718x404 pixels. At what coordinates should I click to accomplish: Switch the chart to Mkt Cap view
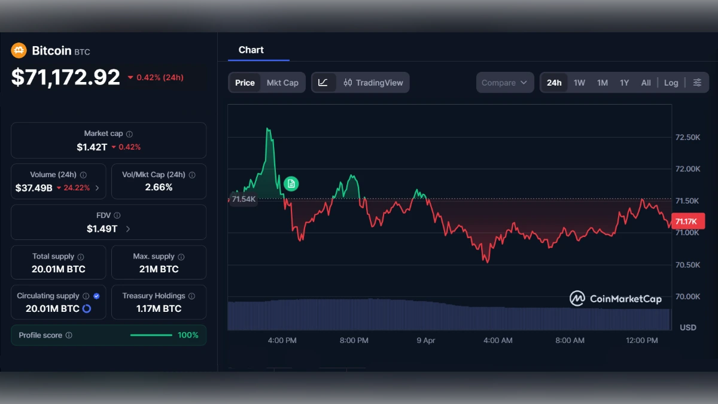tap(282, 83)
